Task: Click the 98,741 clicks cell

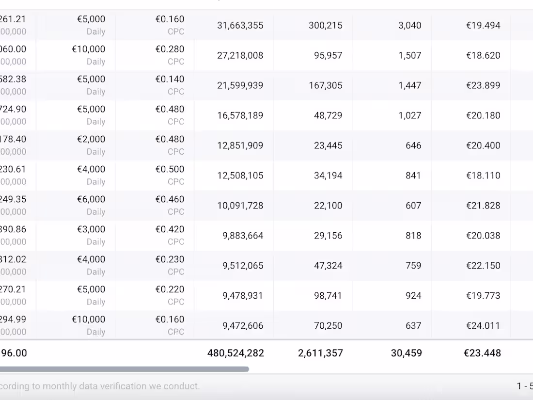Action: click(328, 296)
